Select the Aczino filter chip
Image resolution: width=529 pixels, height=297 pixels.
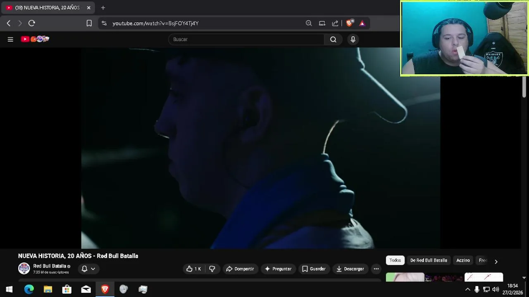point(463,260)
